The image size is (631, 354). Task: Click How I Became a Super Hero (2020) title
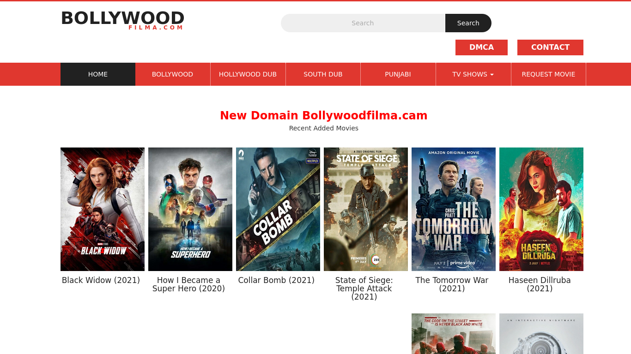coord(188,284)
